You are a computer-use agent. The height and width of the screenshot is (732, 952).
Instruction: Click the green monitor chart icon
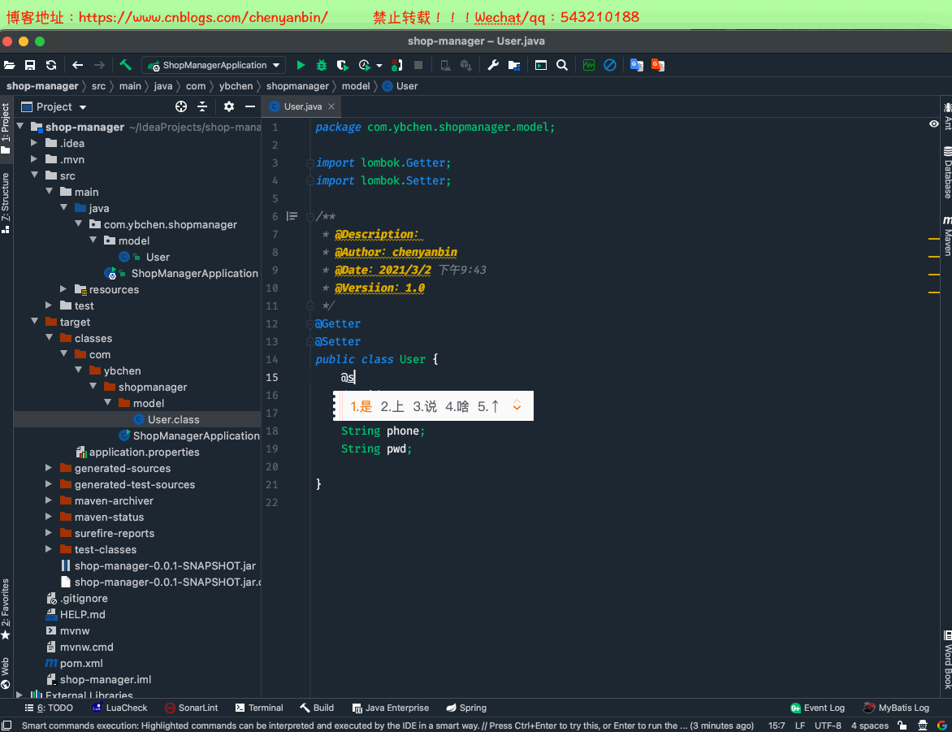tap(589, 65)
